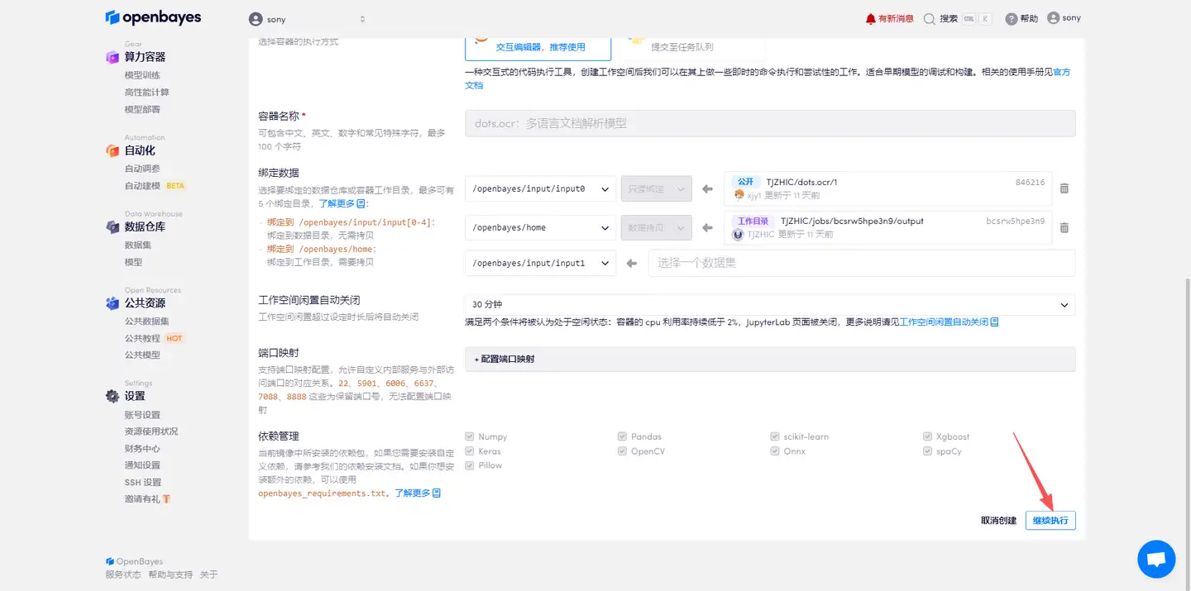Click the 数据仓库 section icon
1191x591 pixels.
pos(112,226)
